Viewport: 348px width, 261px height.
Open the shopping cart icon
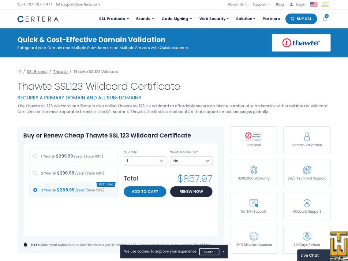(x=325, y=18)
